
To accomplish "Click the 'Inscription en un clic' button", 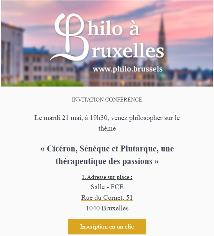I will 107,227.
